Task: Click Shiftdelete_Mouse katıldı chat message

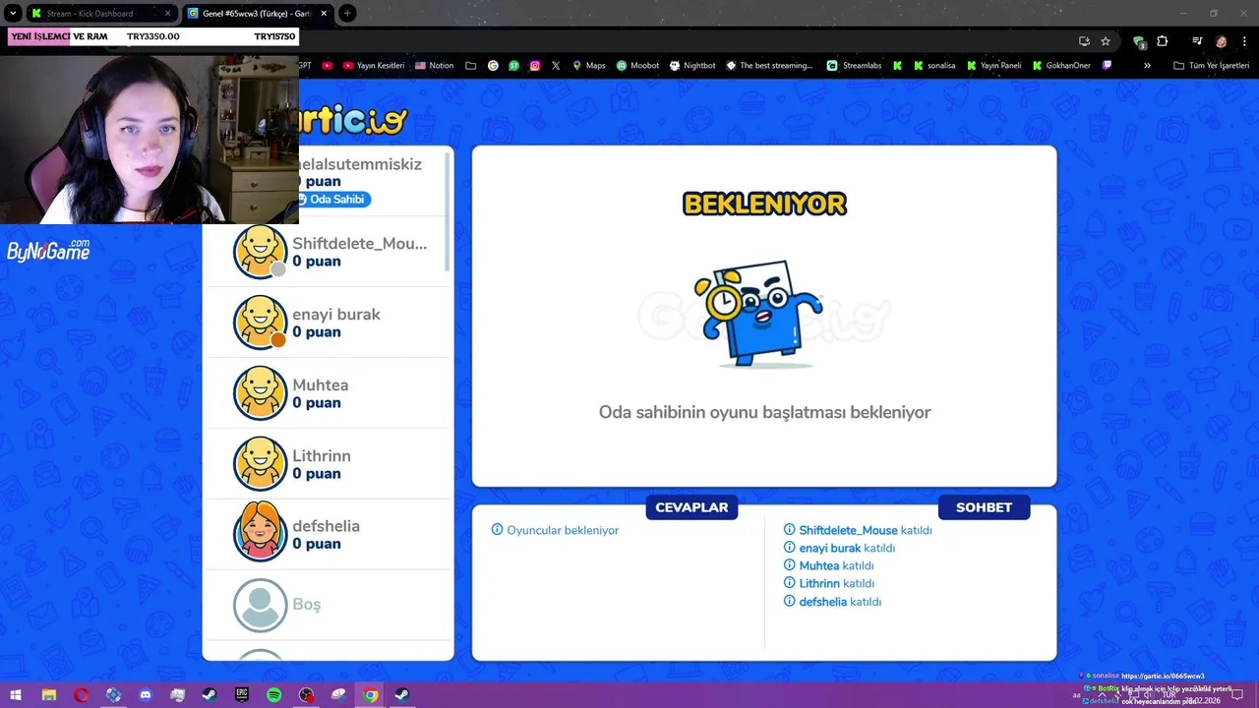Action: coord(858,530)
